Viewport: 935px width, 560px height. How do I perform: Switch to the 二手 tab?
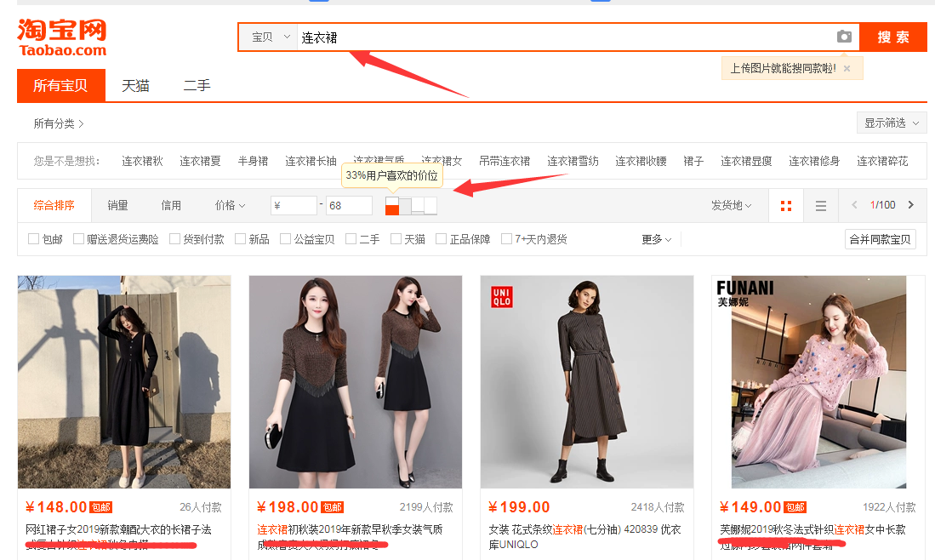(x=197, y=86)
